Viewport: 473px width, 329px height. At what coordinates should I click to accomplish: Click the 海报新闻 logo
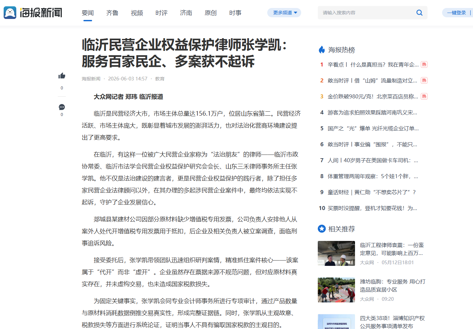tap(33, 13)
